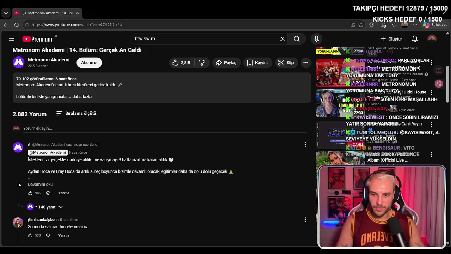Click the video title Metronom Akademi | 14. Bölüm
Image resolution: width=451 pixels, height=254 pixels.
click(x=77, y=50)
